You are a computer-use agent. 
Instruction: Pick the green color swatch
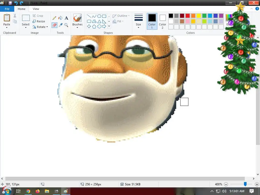click(x=204, y=16)
